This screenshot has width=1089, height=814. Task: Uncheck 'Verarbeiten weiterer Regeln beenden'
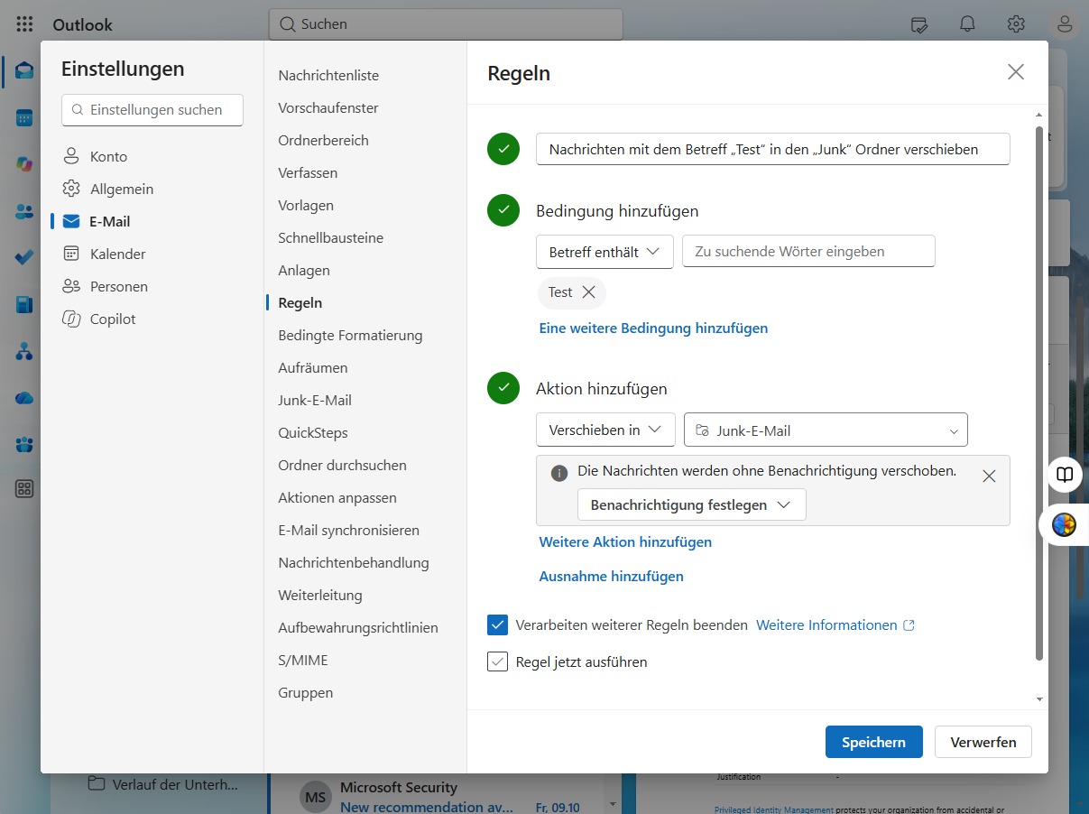[497, 624]
